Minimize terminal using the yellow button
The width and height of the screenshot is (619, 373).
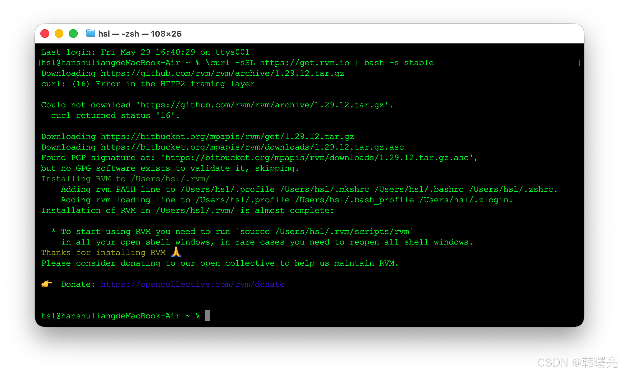[x=59, y=34]
